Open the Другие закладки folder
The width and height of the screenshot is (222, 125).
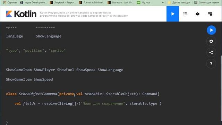coord(179,2)
